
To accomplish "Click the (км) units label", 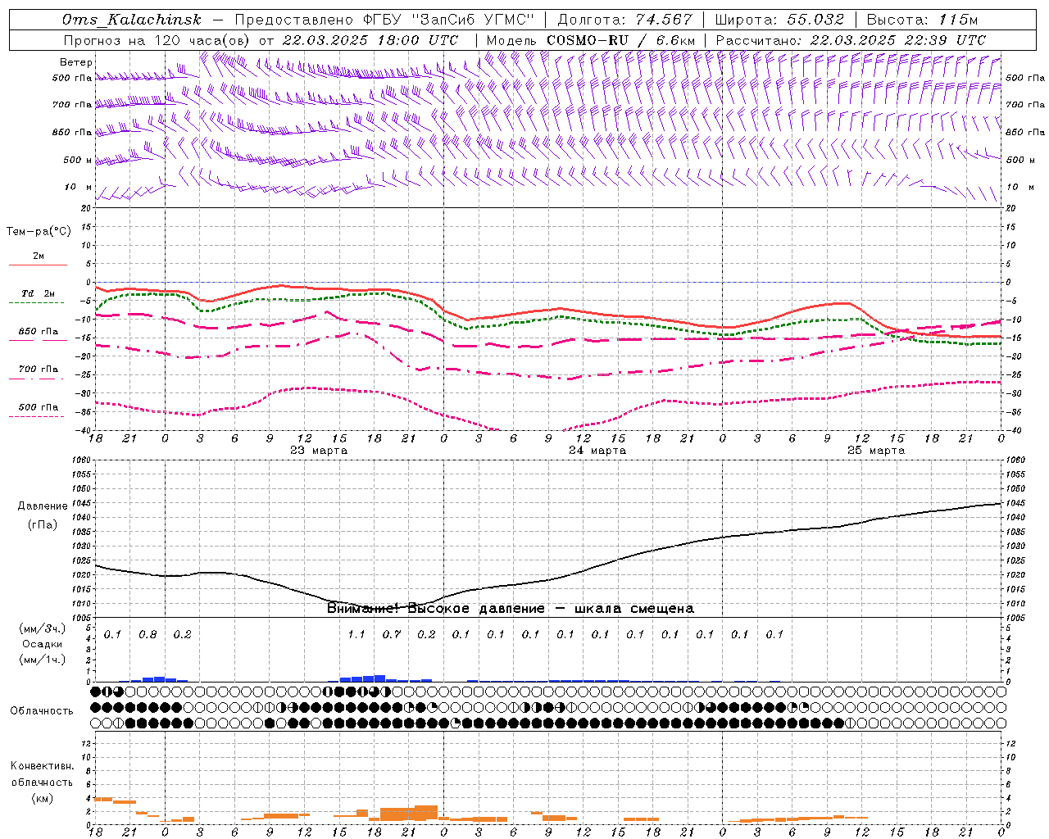I will point(42,797).
